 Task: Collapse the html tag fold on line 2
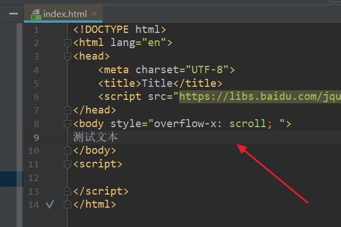tap(68, 43)
